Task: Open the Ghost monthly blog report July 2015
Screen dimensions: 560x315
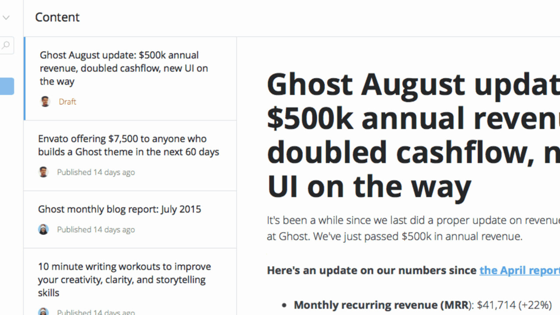Action: (x=119, y=209)
